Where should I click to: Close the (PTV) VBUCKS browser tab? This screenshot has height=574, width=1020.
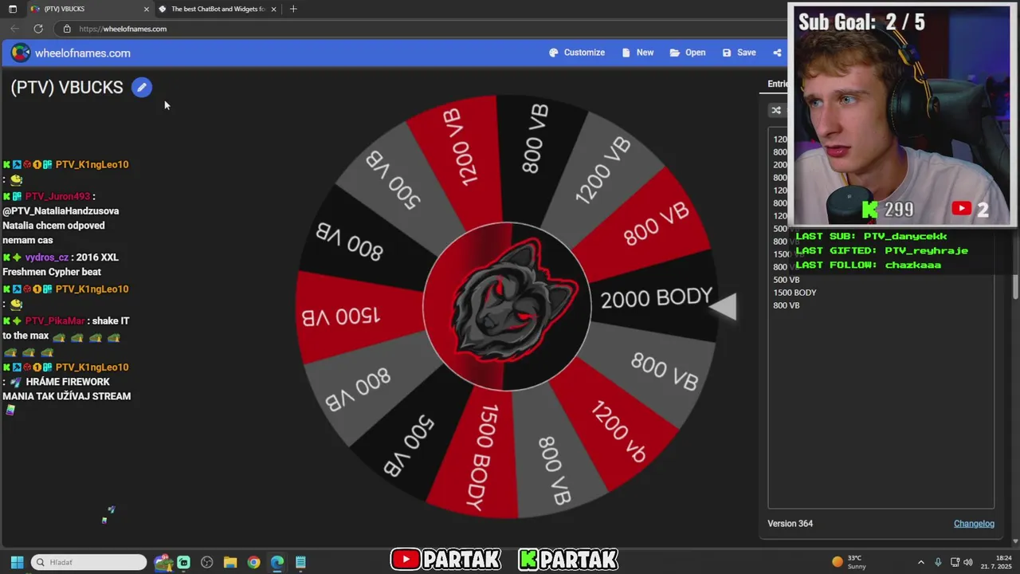(147, 9)
